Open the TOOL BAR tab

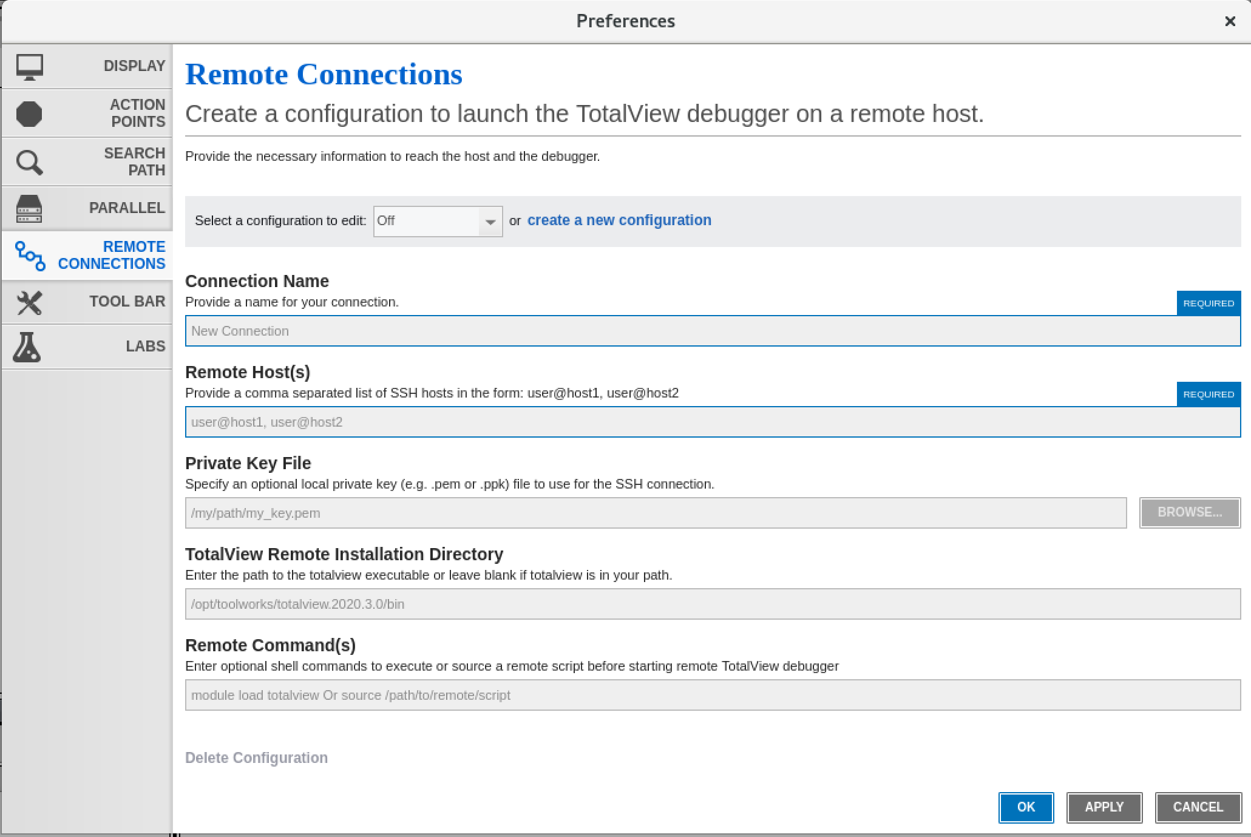[87, 302]
